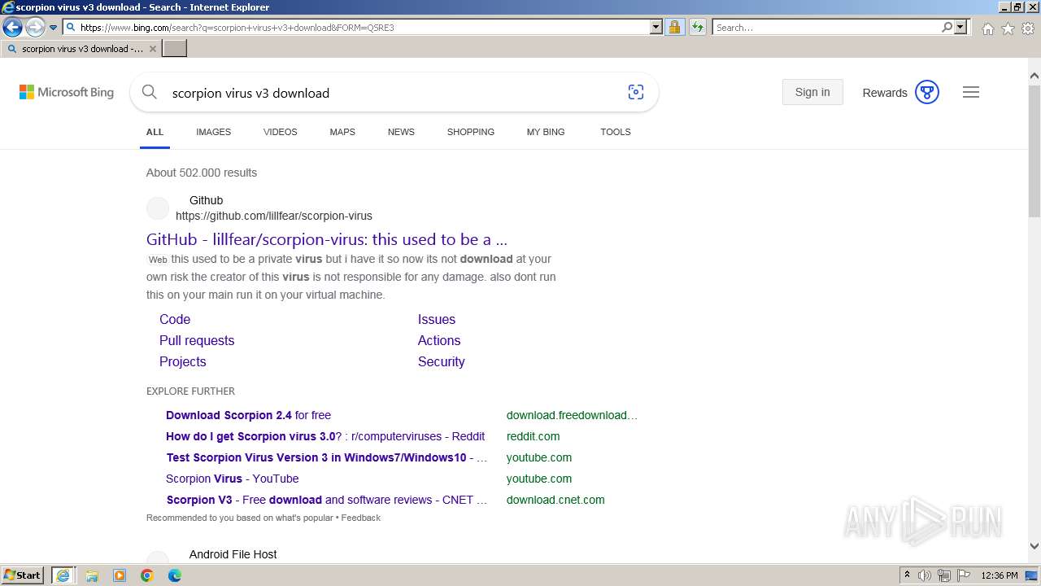Launch Microsoft Edge from taskbar
Screen dimensions: 1041x586
pyautogui.click(x=175, y=575)
